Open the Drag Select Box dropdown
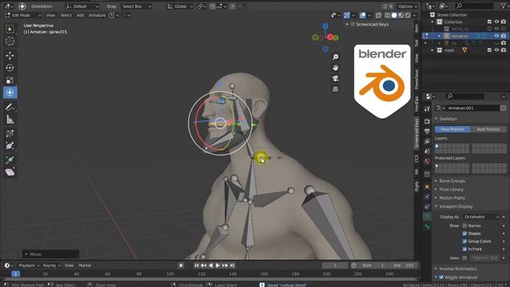The image size is (510, 287). (x=136, y=6)
